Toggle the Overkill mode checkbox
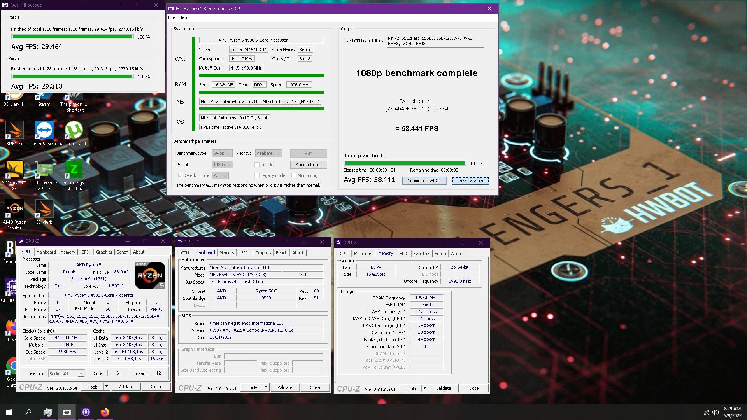The height and width of the screenshot is (420, 747). tap(181, 175)
